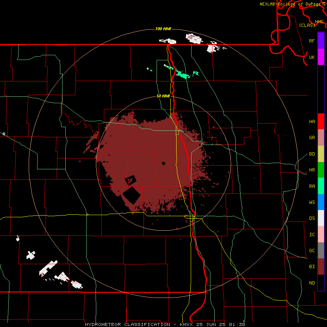Click the [CLAS] label
The height and width of the screenshot is (327, 327).
tap(307, 25)
